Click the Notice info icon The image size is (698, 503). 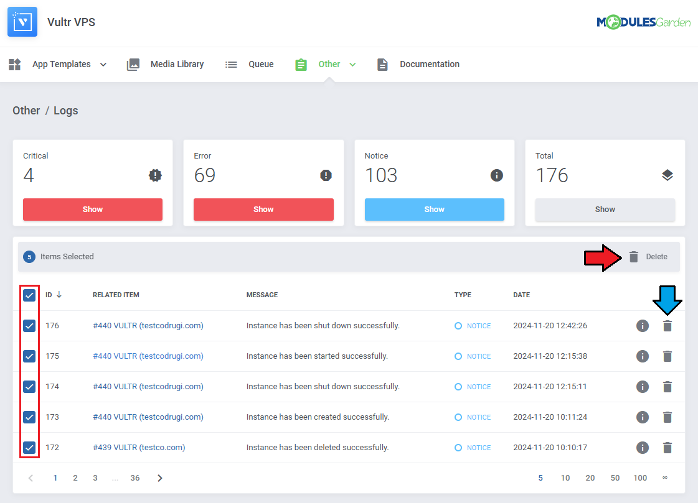[x=497, y=175]
